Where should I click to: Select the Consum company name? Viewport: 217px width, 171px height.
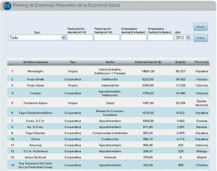[x=35, y=93]
